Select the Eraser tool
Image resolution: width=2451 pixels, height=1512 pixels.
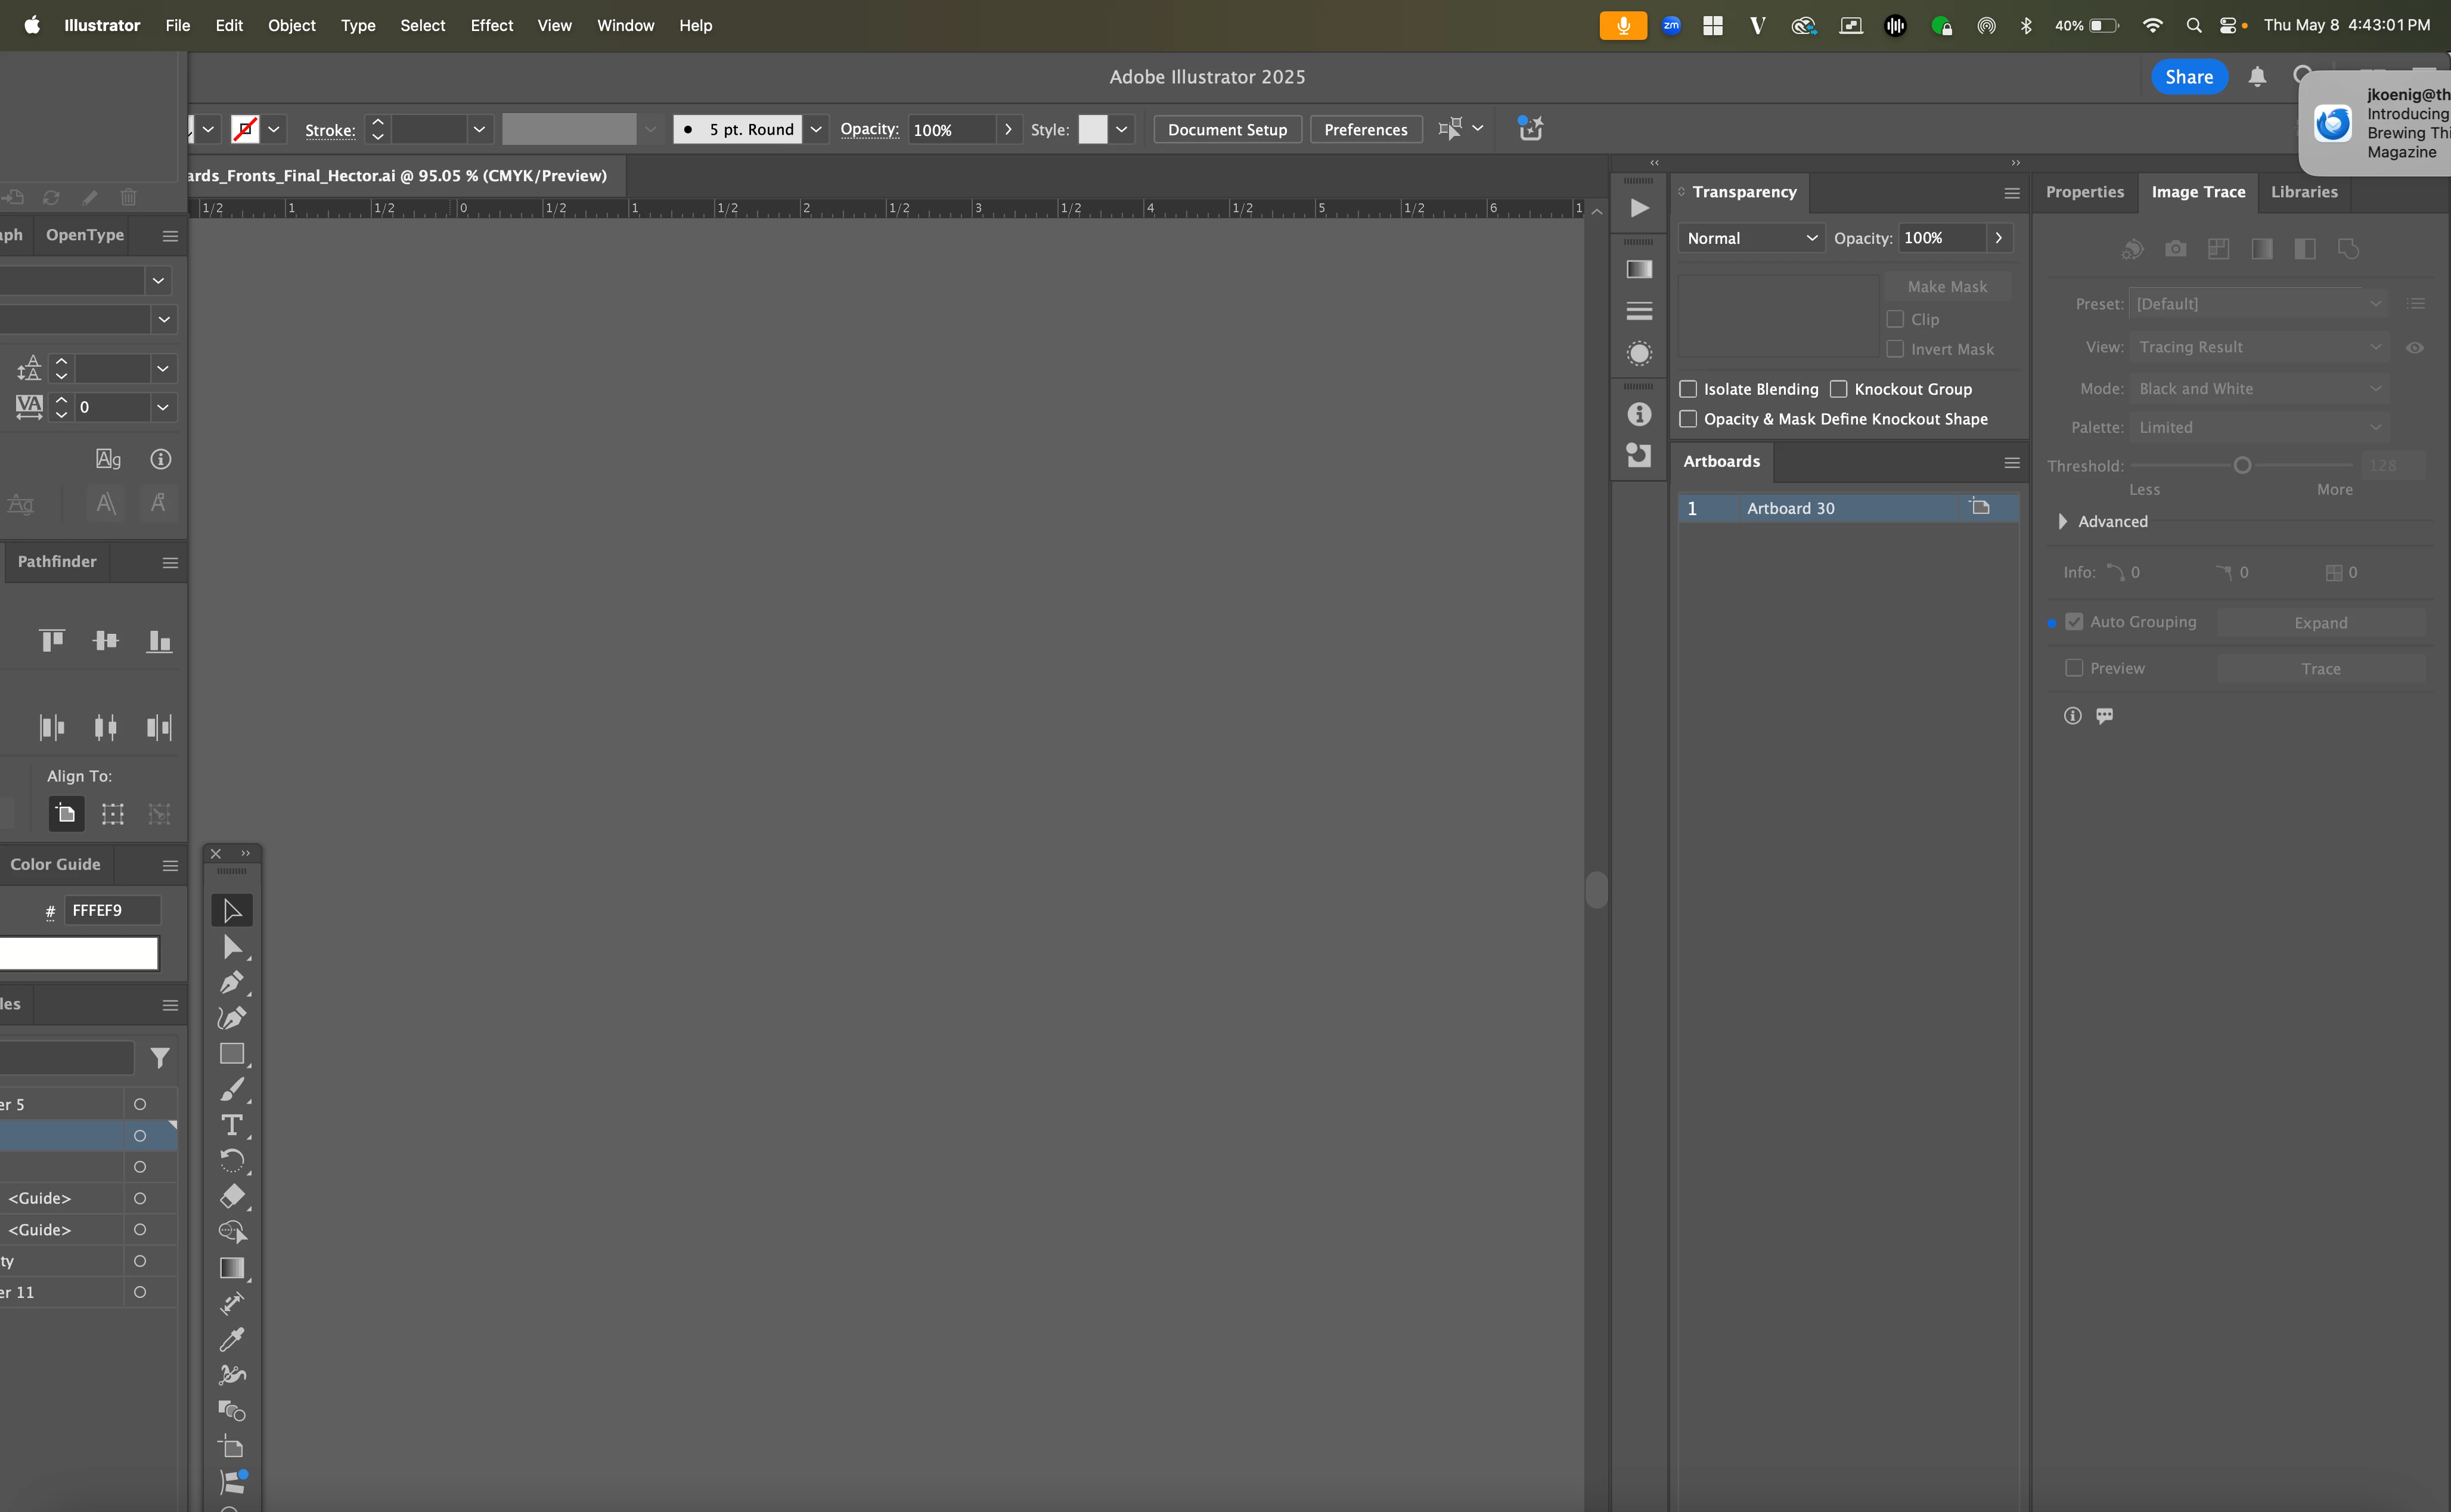[232, 1196]
